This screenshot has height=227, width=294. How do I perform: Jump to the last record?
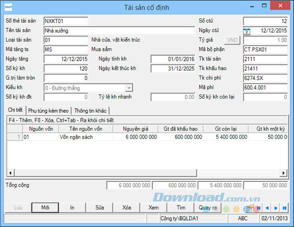coord(284,208)
